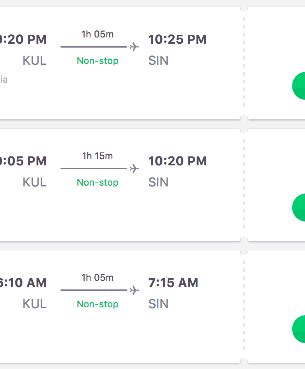Image resolution: width=305 pixels, height=369 pixels.
Task: Click the airplane icon on the 10:20 PM arrival flight
Action: point(135,169)
